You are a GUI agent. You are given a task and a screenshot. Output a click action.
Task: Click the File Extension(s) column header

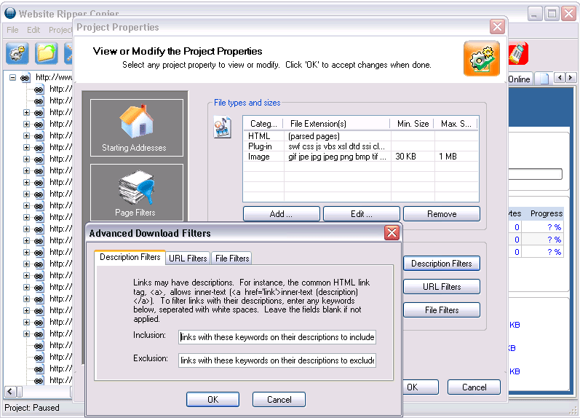[x=337, y=124]
